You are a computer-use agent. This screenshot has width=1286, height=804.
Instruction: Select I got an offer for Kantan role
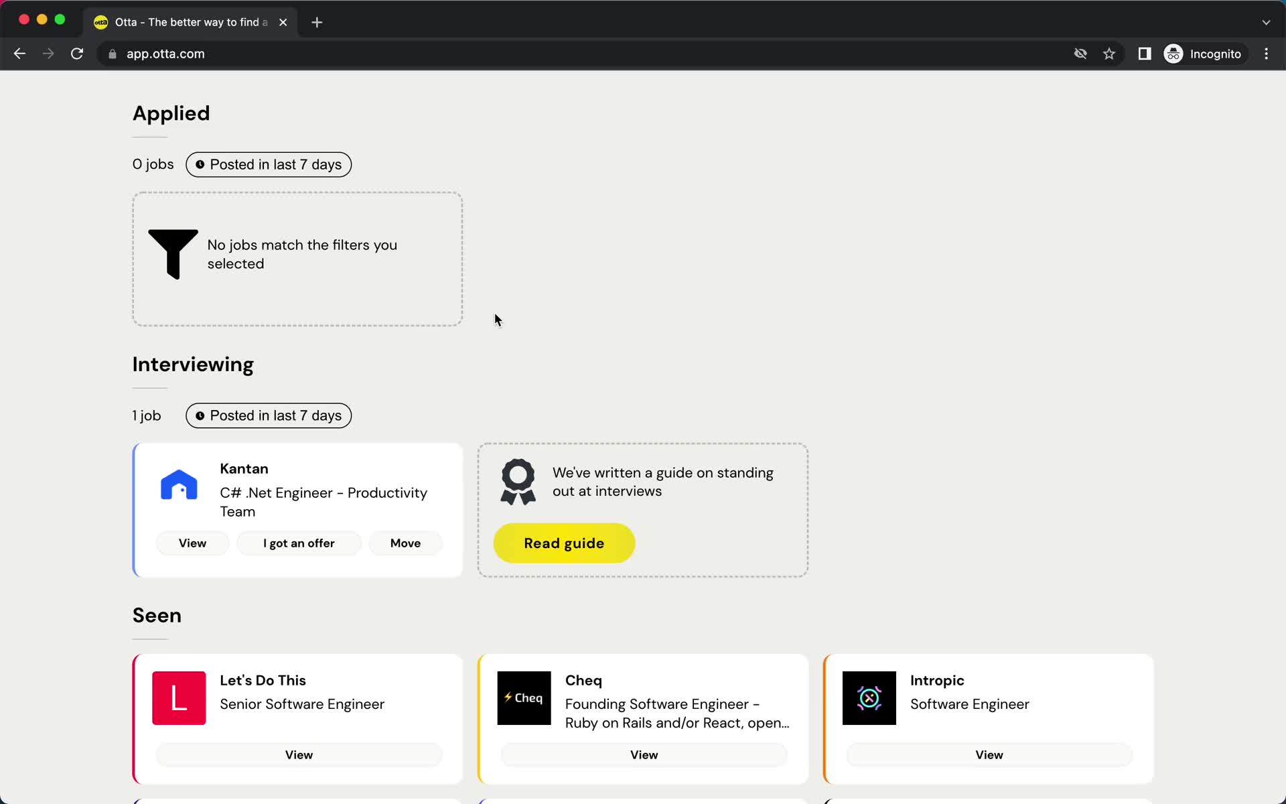tap(298, 543)
